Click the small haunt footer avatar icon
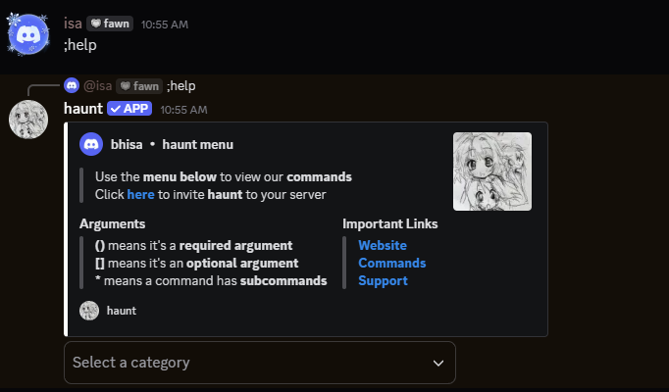The width and height of the screenshot is (669, 392). click(x=89, y=311)
